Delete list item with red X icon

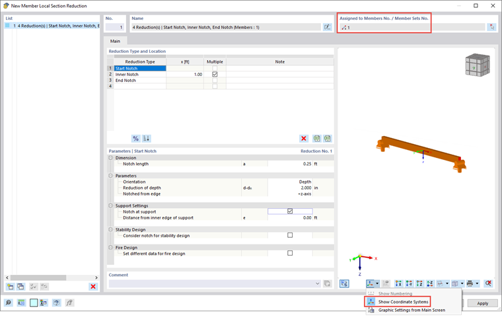coord(93,287)
